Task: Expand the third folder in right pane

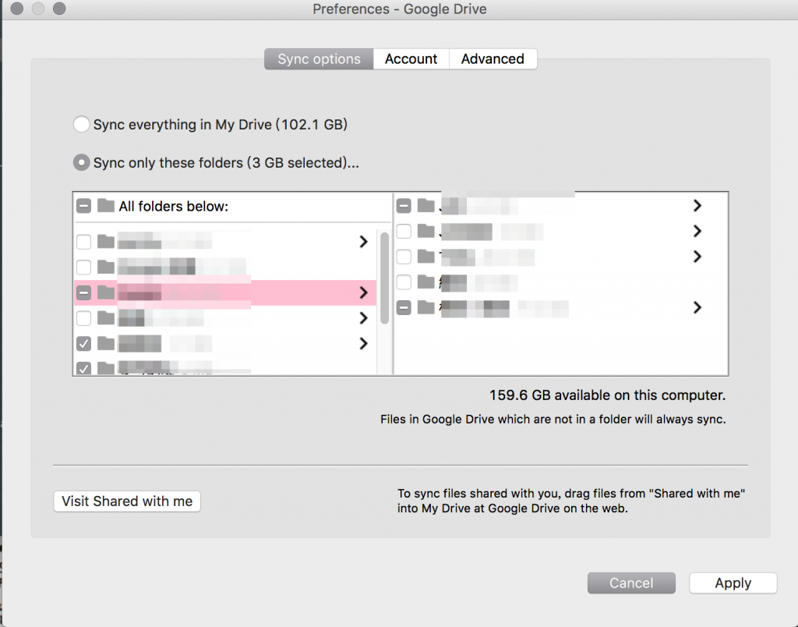Action: pyautogui.click(x=697, y=257)
